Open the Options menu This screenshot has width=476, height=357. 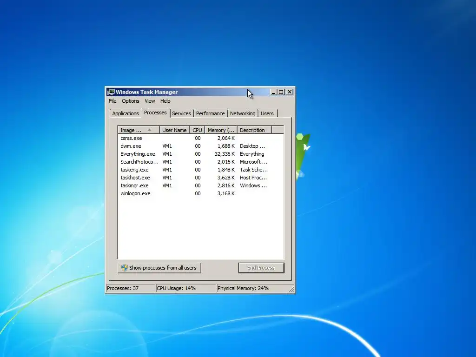(131, 101)
